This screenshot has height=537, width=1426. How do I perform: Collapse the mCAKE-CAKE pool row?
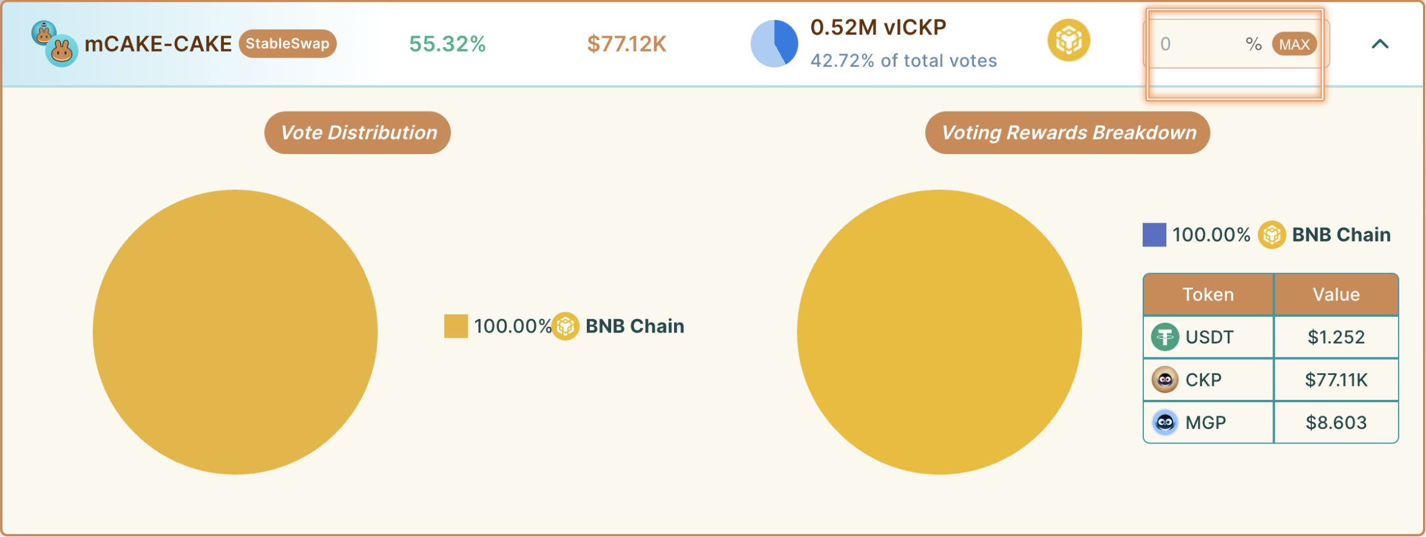[x=1380, y=44]
